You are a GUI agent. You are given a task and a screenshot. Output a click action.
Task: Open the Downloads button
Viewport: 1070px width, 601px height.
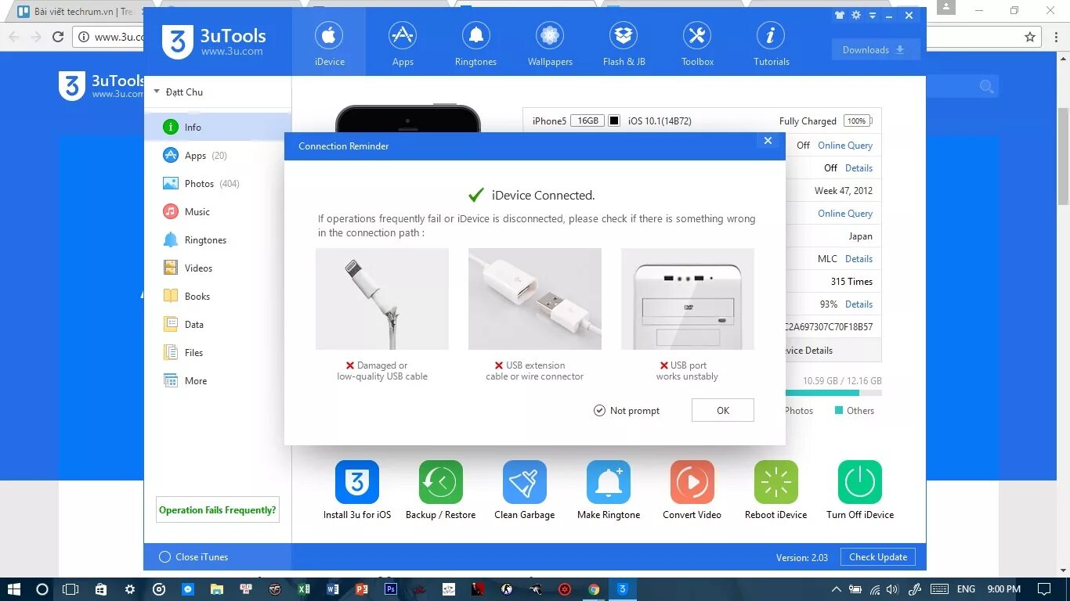point(875,49)
